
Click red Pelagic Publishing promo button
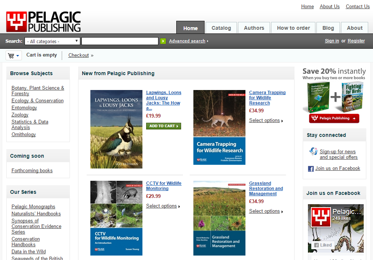click(334, 118)
